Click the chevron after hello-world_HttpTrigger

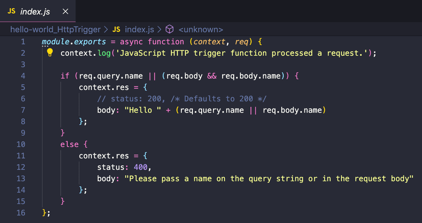pyautogui.click(x=107, y=30)
